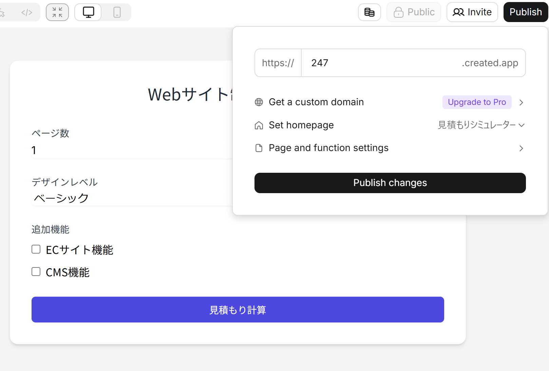Open the Set homepage dropdown
Screen dimensions: 549x371
tap(481, 125)
